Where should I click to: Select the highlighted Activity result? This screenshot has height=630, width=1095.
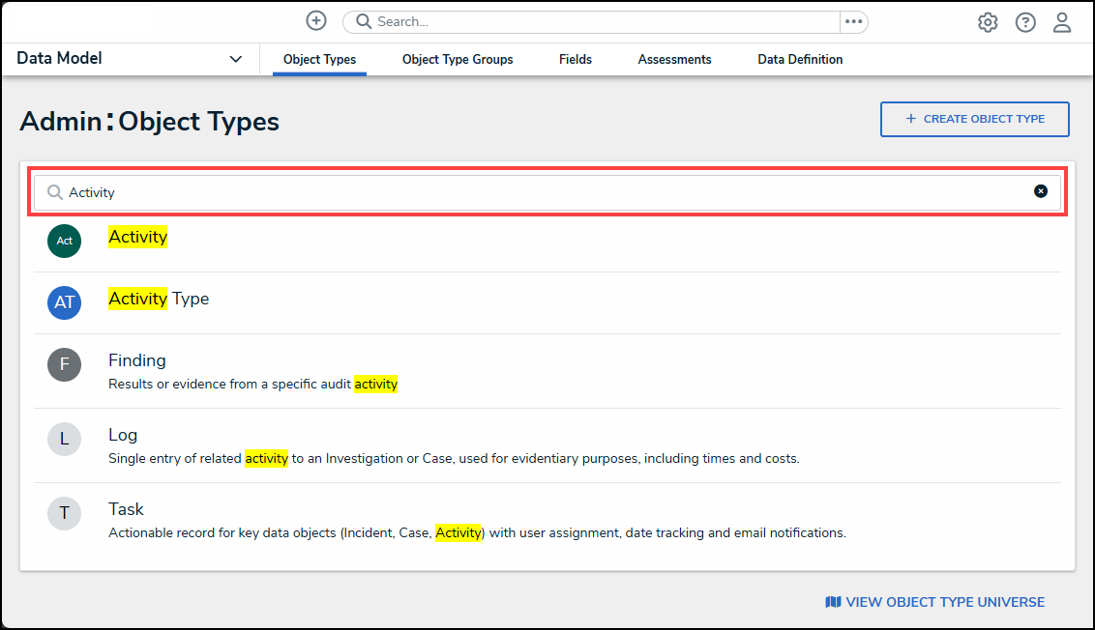pyautogui.click(x=137, y=237)
